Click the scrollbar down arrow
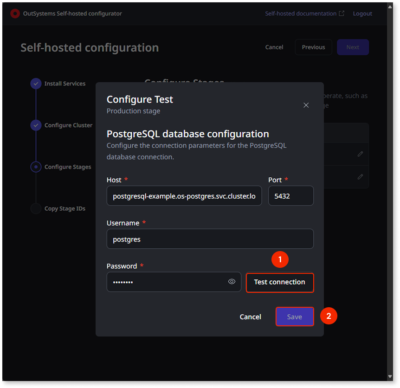 click(390, 376)
